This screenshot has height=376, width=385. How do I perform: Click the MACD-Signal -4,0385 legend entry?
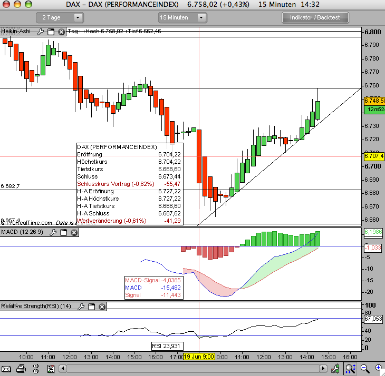[x=153, y=280]
